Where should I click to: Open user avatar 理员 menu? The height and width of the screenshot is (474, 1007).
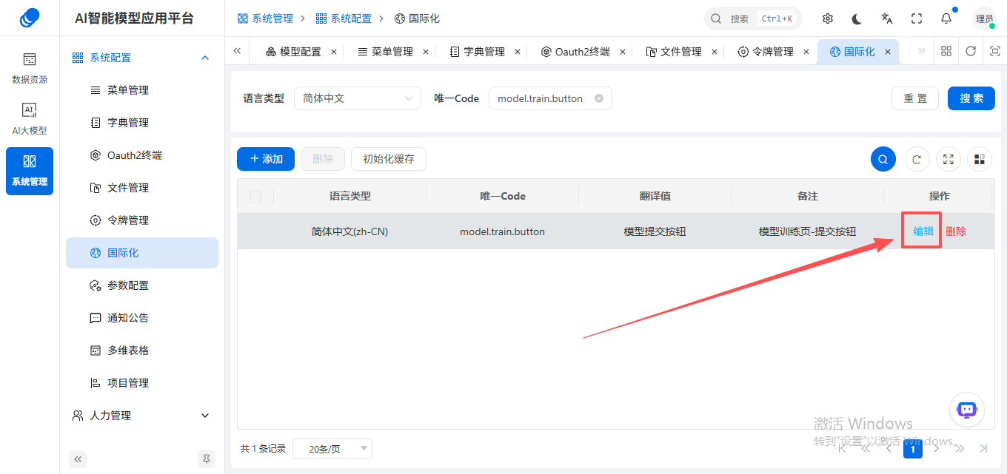(x=985, y=18)
